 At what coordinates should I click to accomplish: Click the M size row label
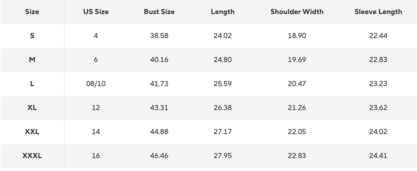tap(32, 60)
